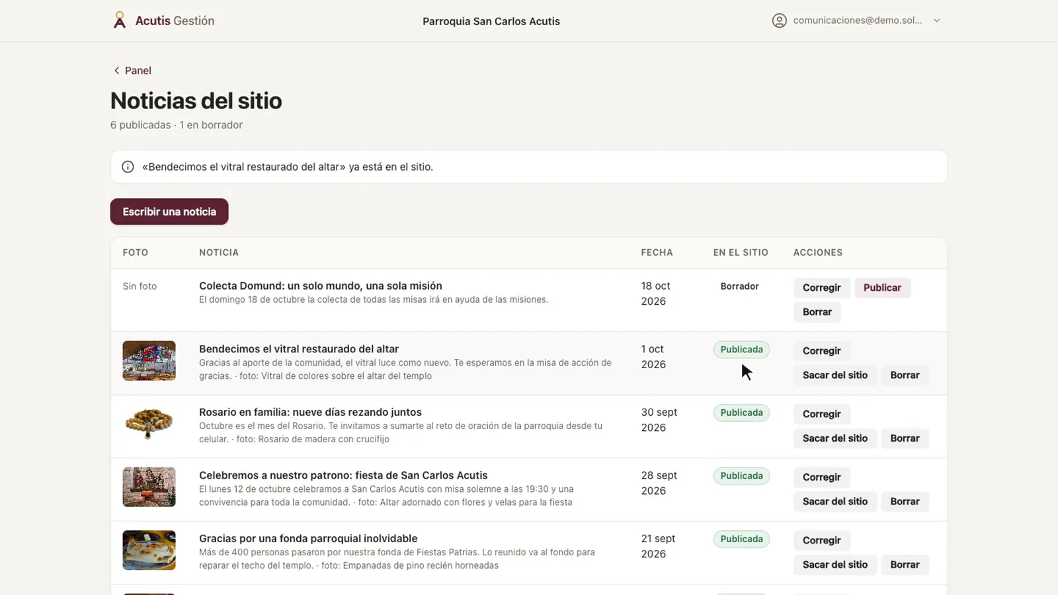Image resolution: width=1058 pixels, height=595 pixels.
Task: Click the back chevron next to Panel
Action: pyautogui.click(x=116, y=71)
